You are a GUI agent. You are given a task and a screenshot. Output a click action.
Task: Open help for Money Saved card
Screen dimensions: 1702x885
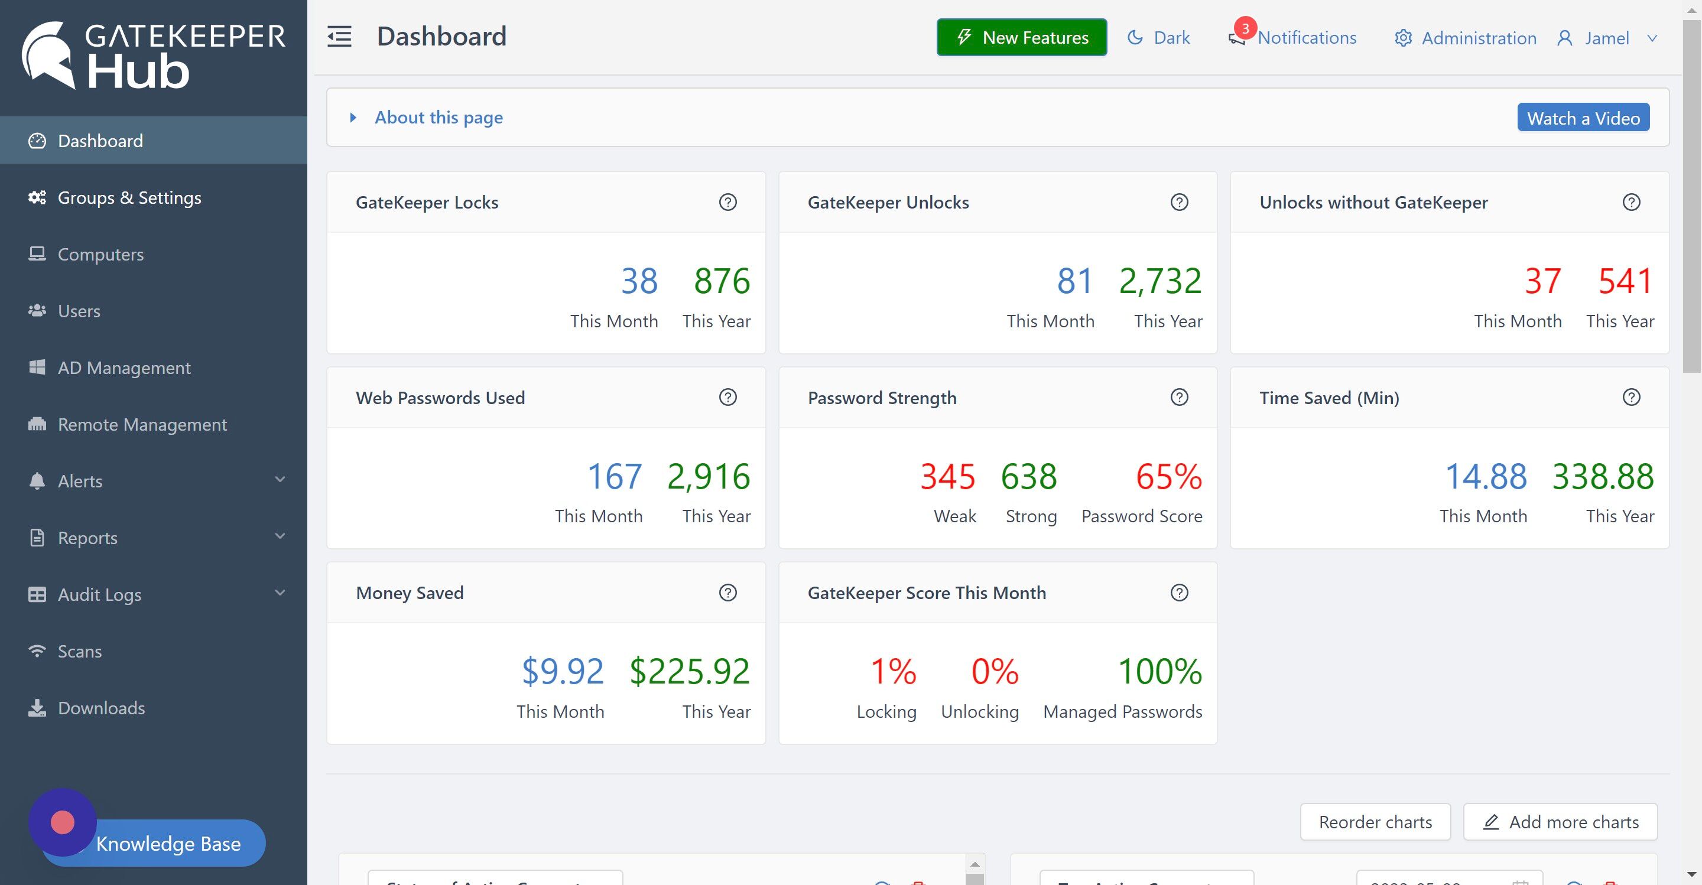coord(727,593)
